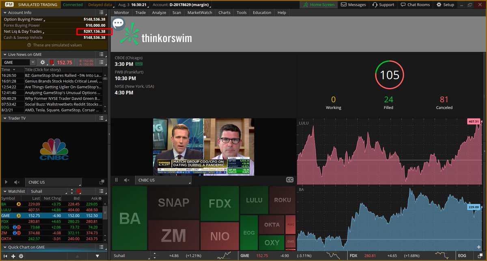Open Live News gadget list menu
The width and height of the screenshot is (487, 261).
click(101, 54)
